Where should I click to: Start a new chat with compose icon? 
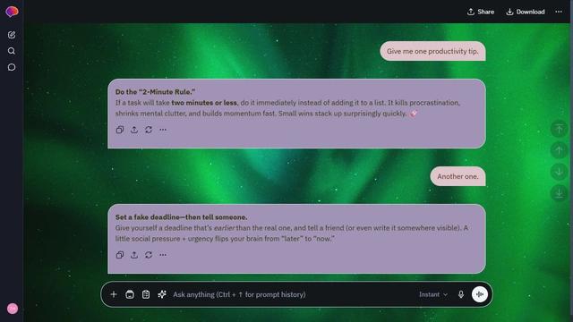pos(12,35)
